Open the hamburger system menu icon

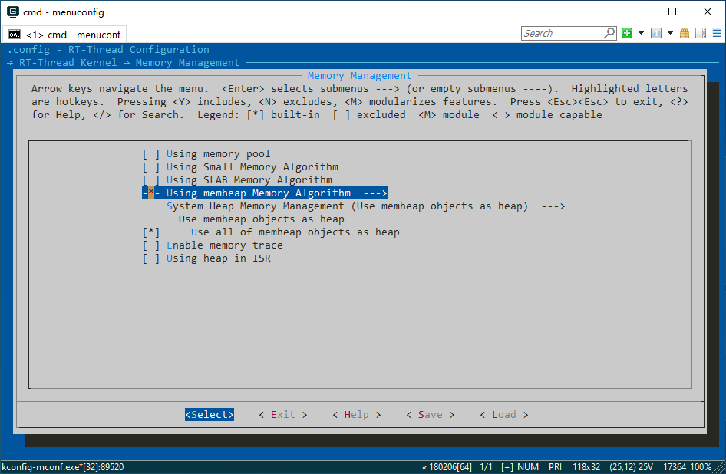pyautogui.click(x=717, y=33)
